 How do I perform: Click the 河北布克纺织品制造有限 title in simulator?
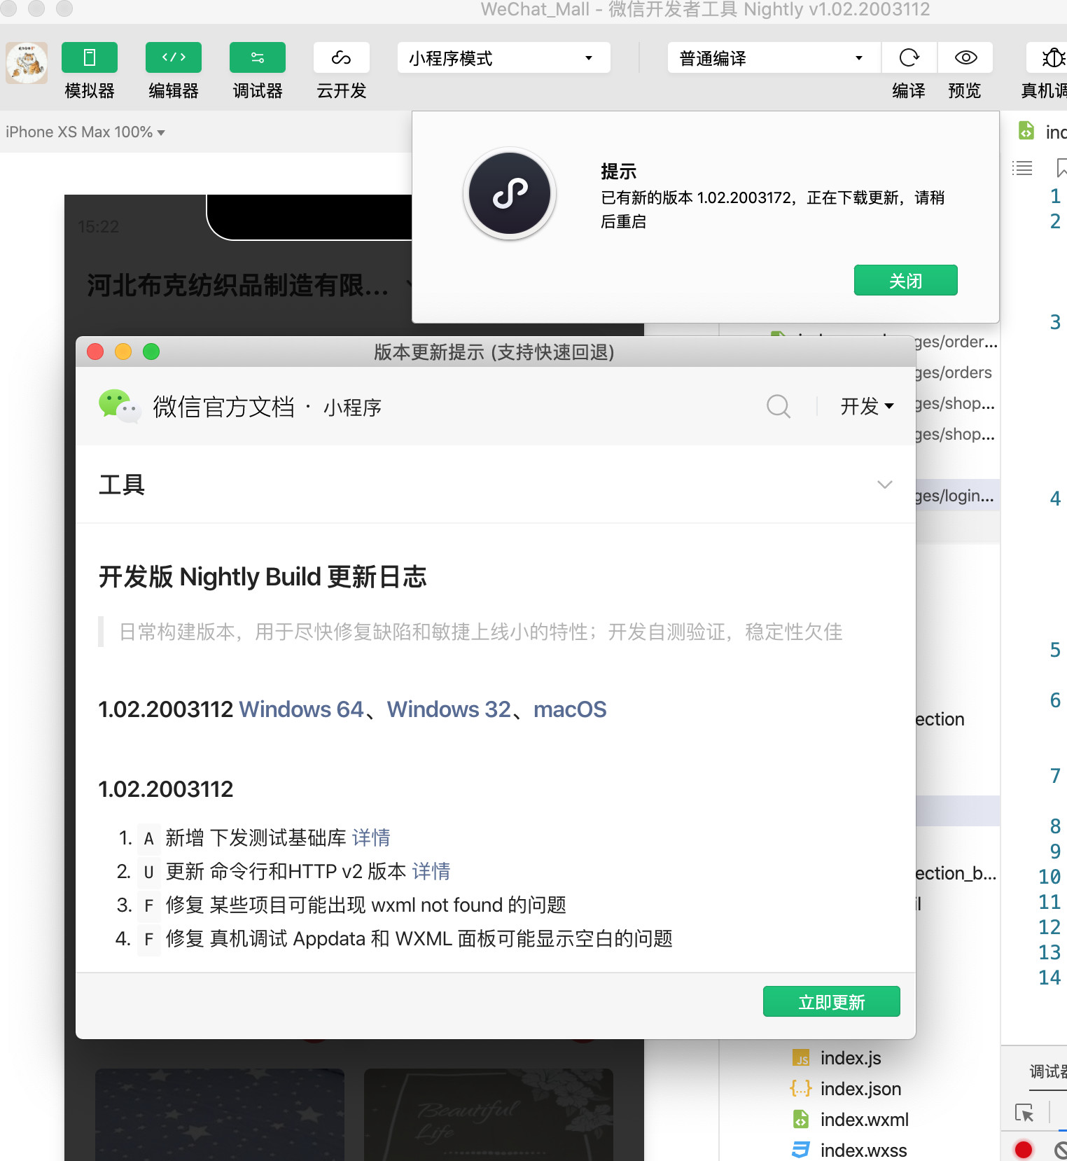pos(237,286)
